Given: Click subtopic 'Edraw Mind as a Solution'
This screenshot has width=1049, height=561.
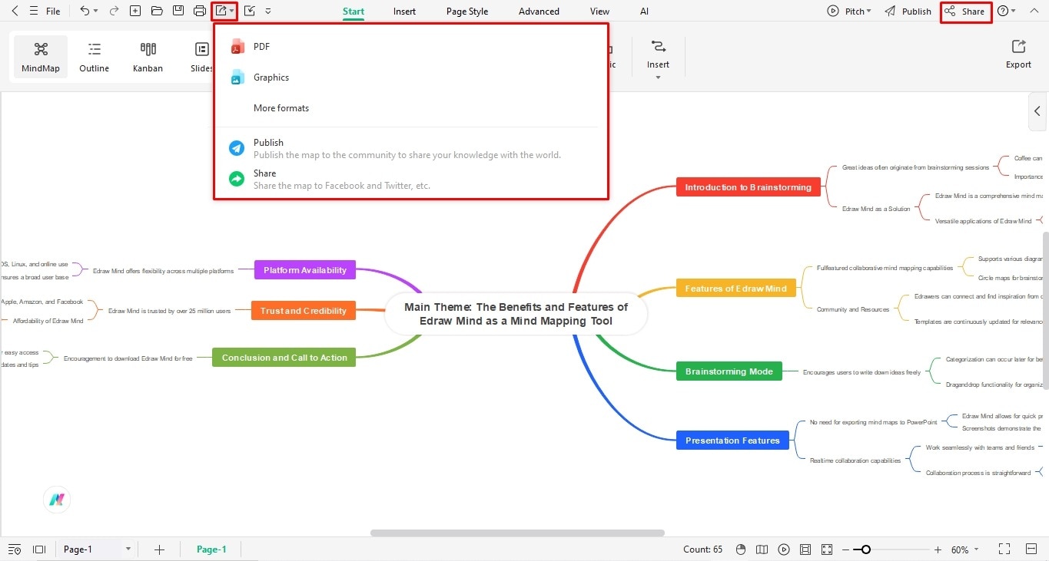Looking at the screenshot, I should pos(875,209).
